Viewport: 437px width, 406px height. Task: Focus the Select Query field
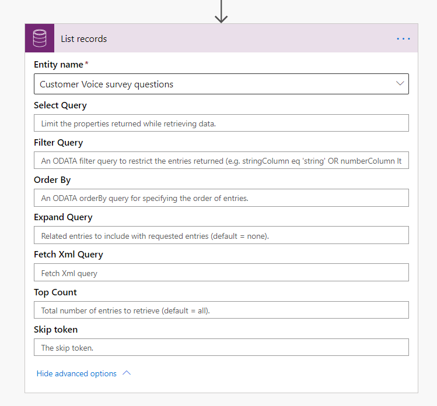[x=221, y=123]
